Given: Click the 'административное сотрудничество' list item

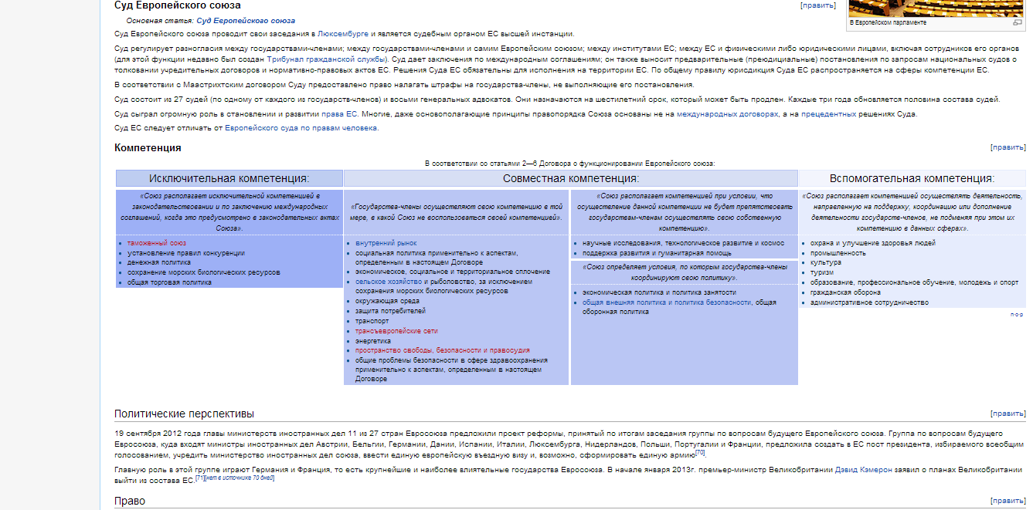Looking at the screenshot, I should click(x=869, y=302).
